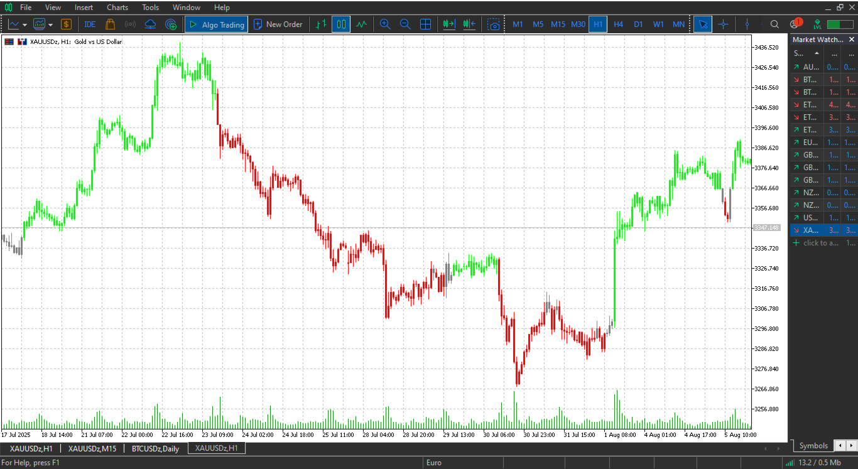The height and width of the screenshot is (469, 858).
Task: Click the Zoom In magnifier icon
Action: point(385,24)
